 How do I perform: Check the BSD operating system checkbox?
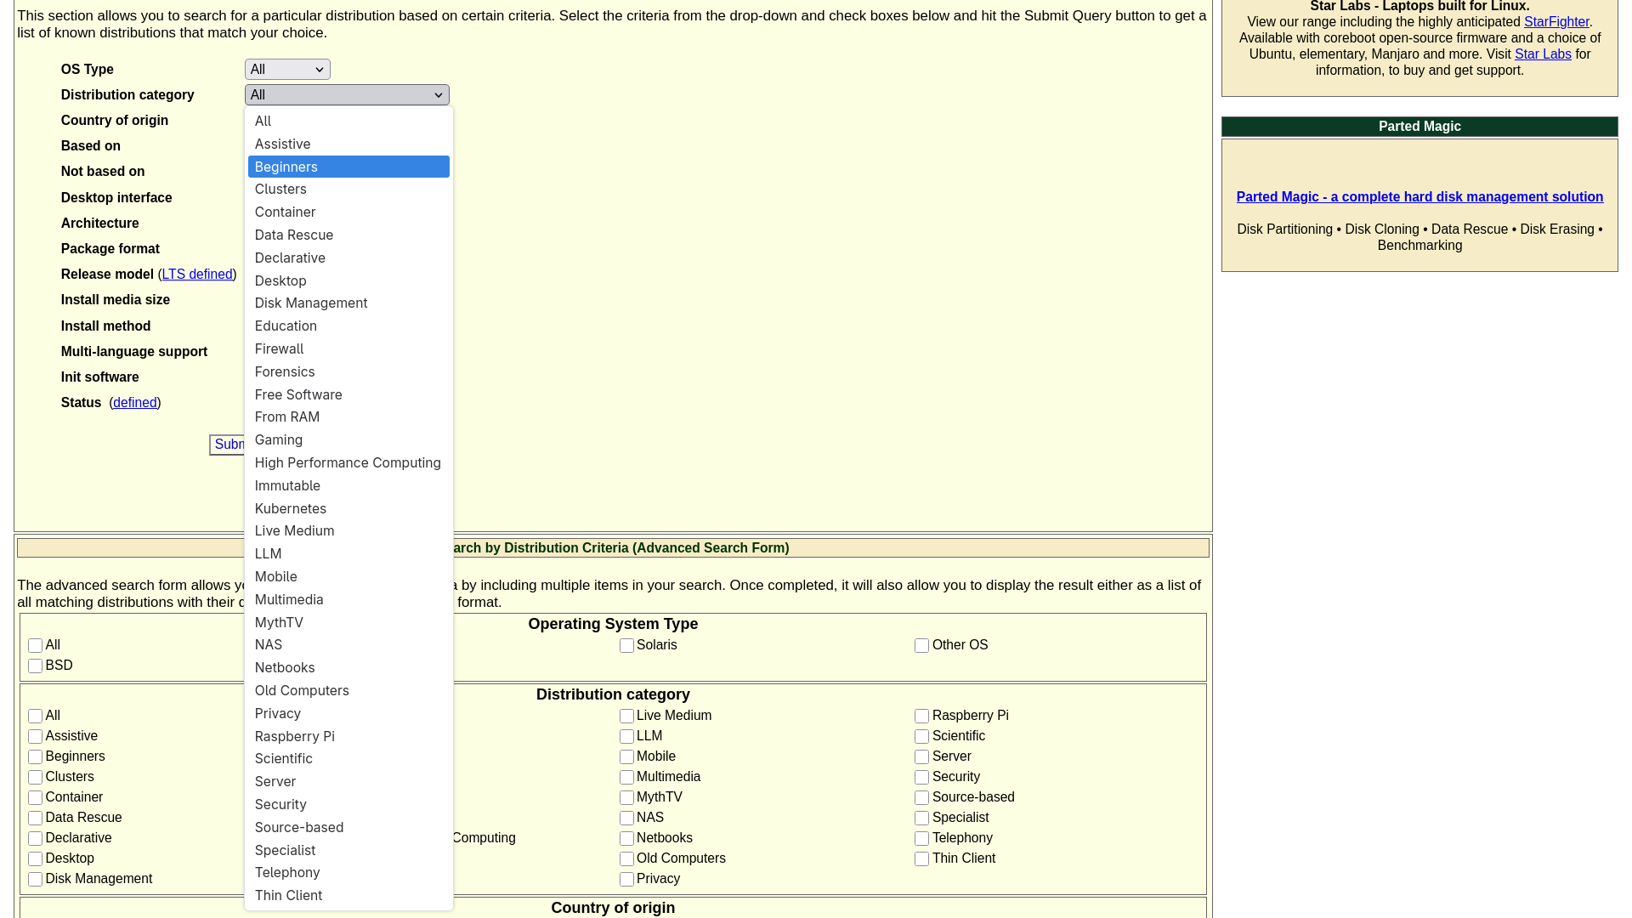(35, 666)
